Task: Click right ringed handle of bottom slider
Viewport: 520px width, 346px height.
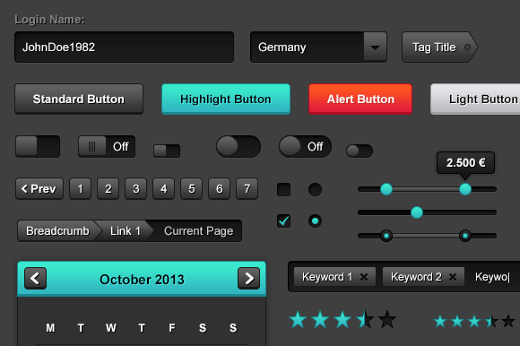Action: point(465,236)
